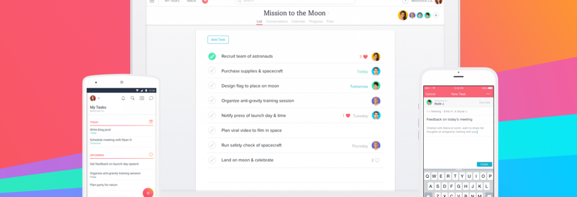Tap the blue Create button
577x197 pixels.
coord(484,164)
